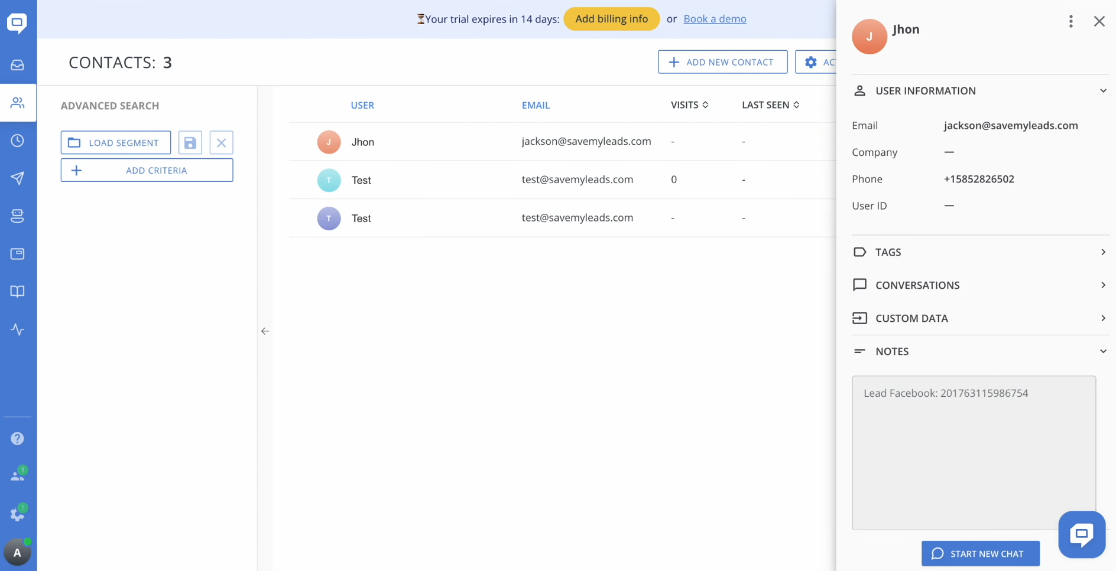Open the Team members icon with badge
Viewport: 1116px width, 571px height.
click(x=18, y=474)
